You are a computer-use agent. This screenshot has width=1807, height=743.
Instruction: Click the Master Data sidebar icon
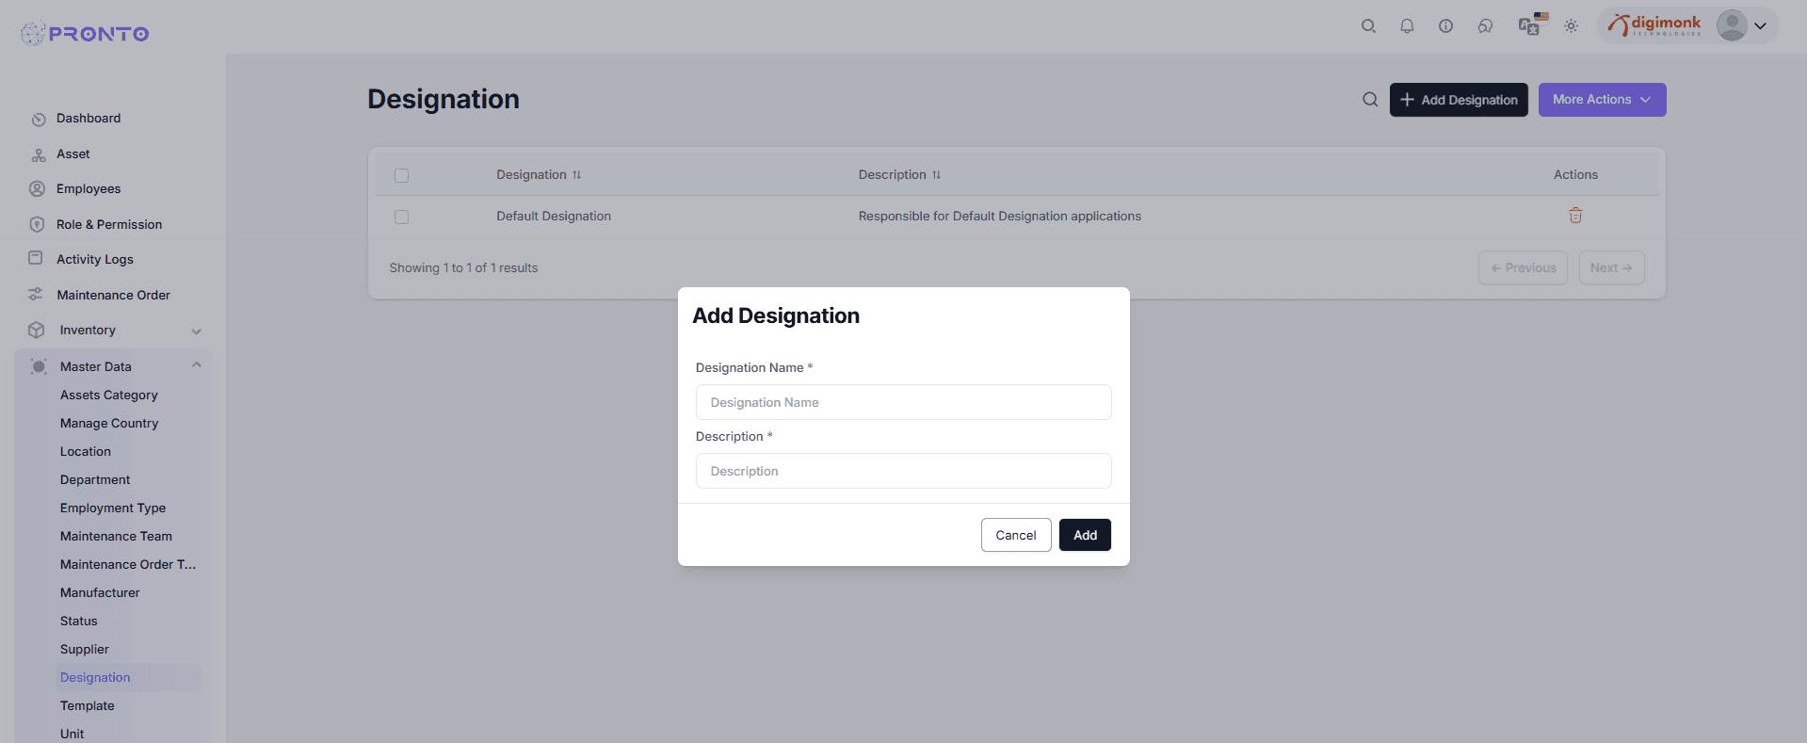pyautogui.click(x=39, y=366)
